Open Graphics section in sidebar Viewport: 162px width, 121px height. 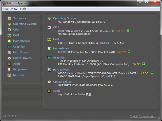pos(19,47)
